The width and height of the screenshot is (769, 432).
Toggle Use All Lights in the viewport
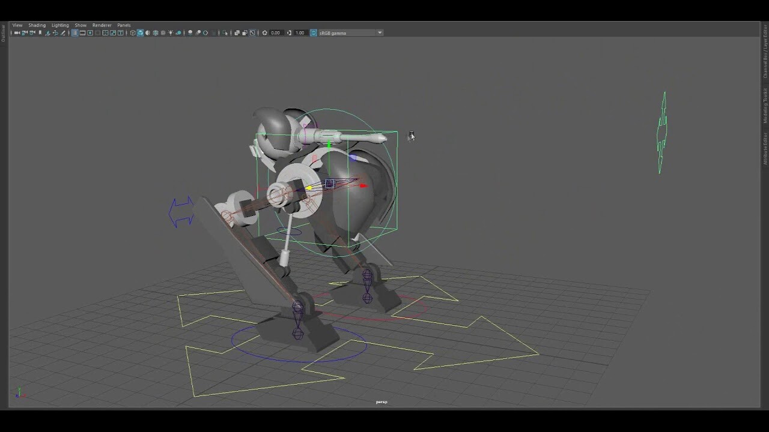coord(171,33)
